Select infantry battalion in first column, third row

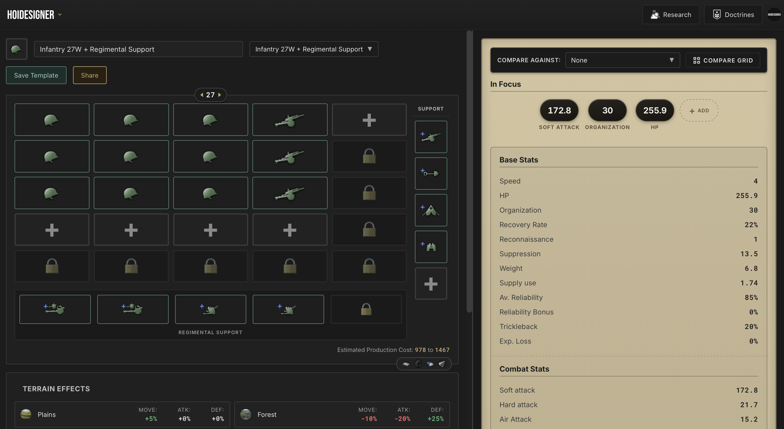52,193
